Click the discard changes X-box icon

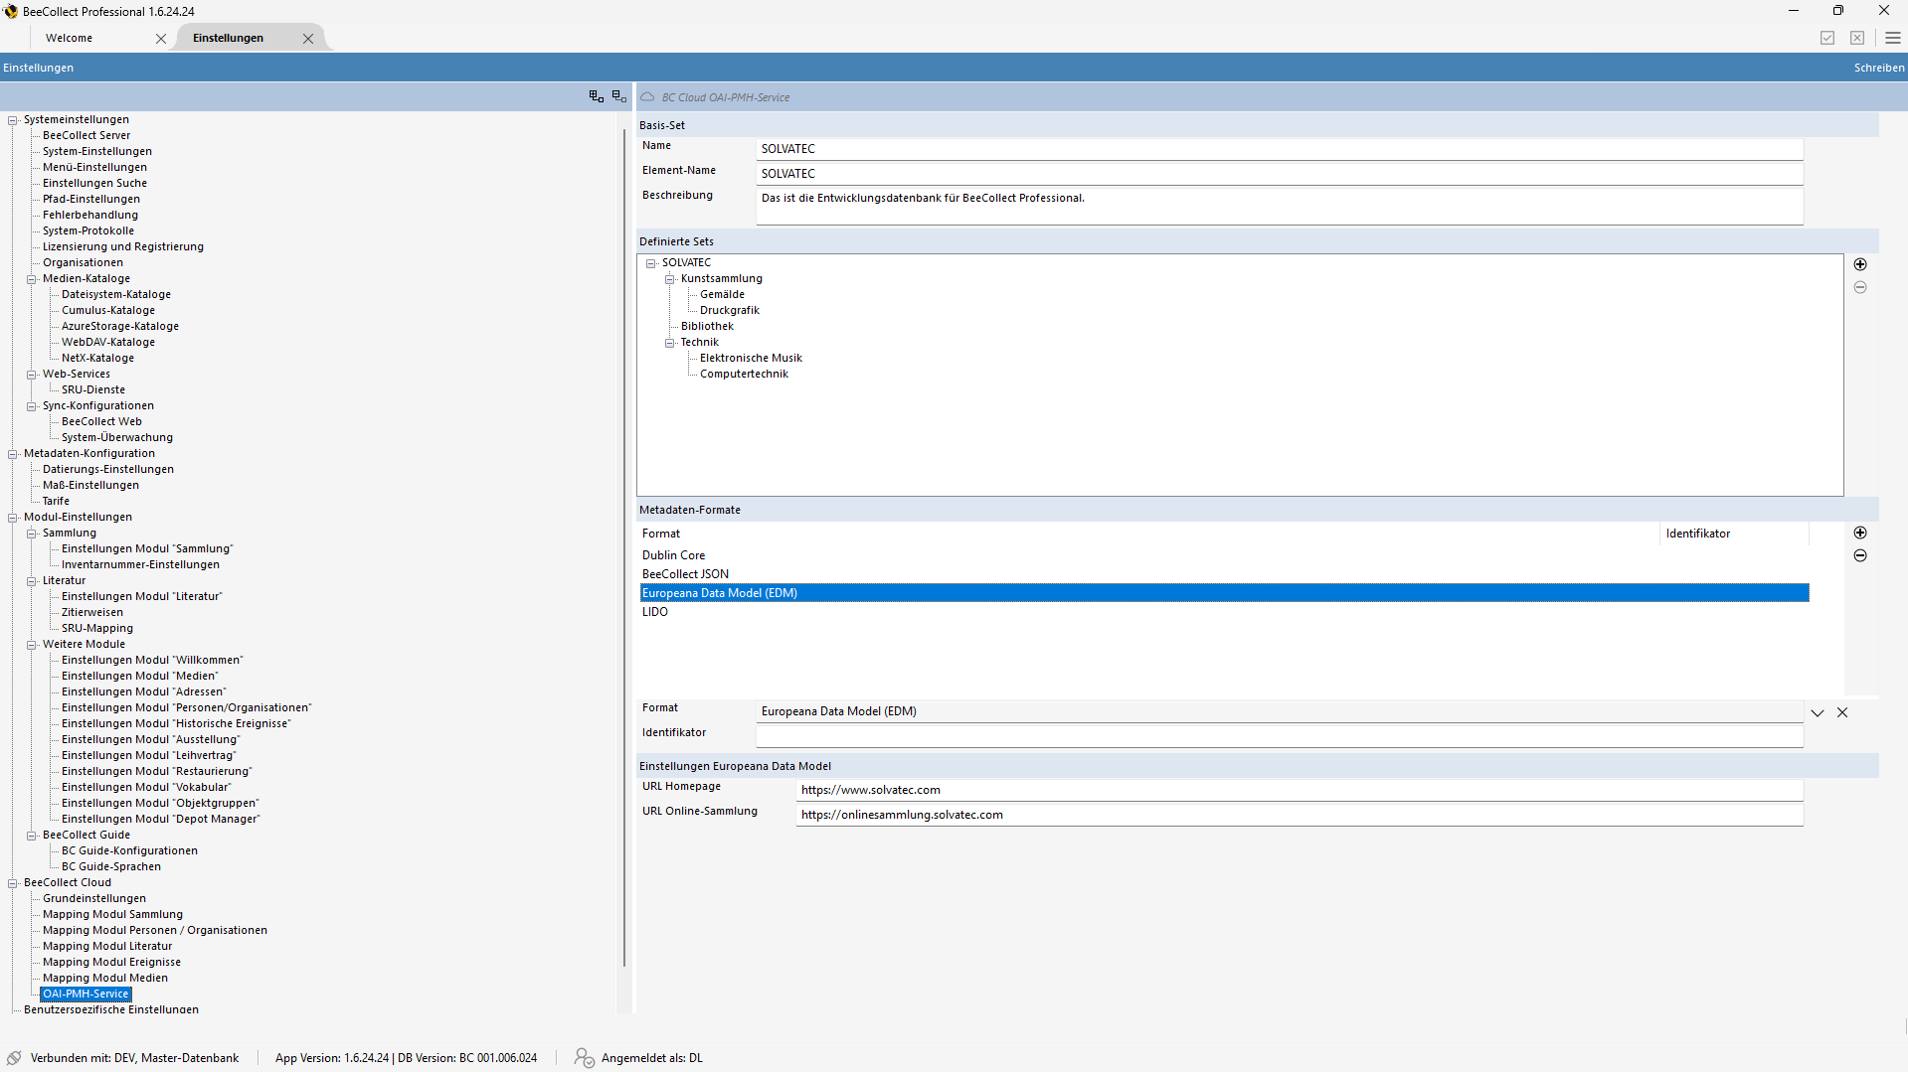[x=1856, y=38]
